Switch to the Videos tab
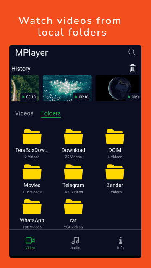Image resolution: width=151 pixels, height=268 pixels. [x=24, y=113]
